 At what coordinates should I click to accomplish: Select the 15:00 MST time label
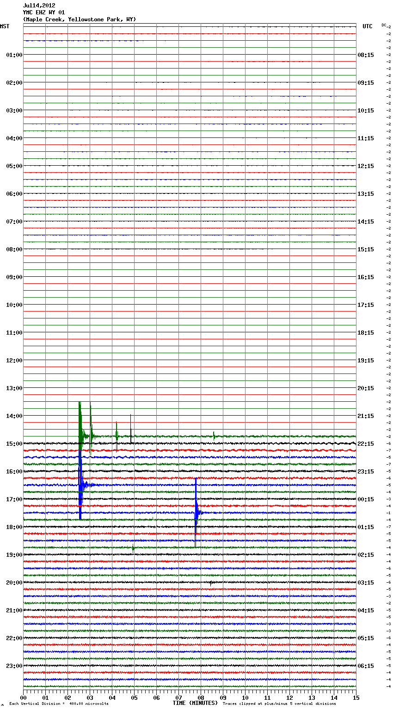(x=14, y=444)
